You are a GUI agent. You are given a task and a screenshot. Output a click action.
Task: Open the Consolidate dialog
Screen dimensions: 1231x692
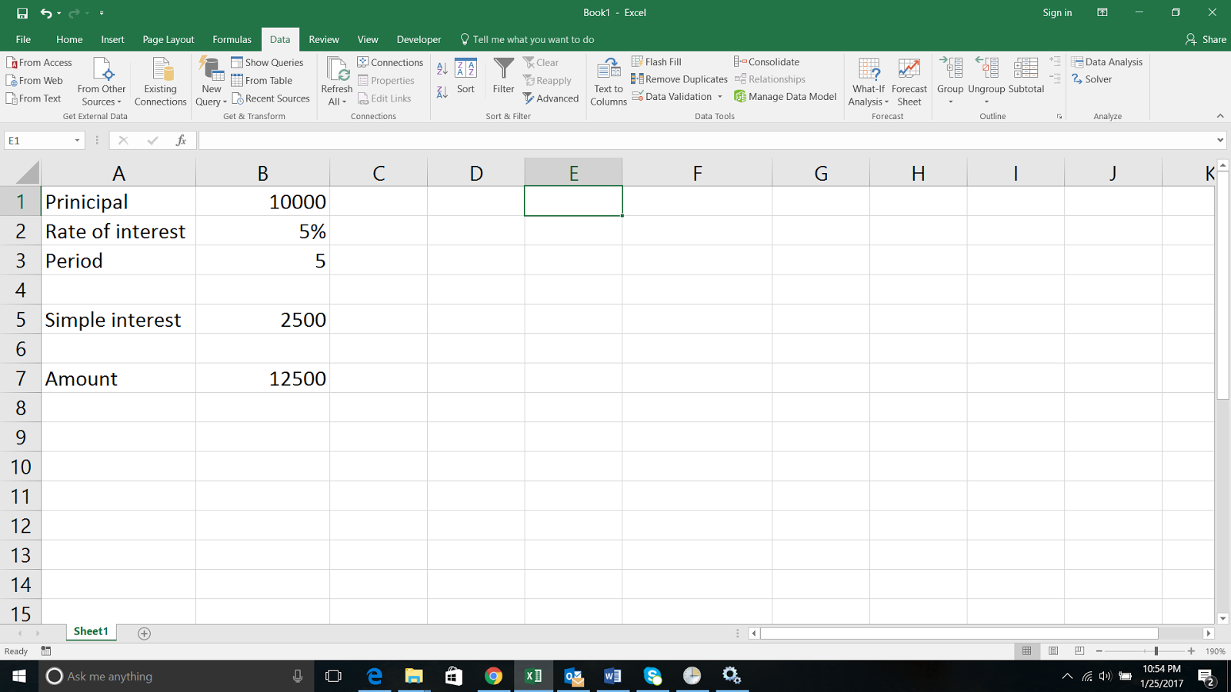click(x=769, y=61)
